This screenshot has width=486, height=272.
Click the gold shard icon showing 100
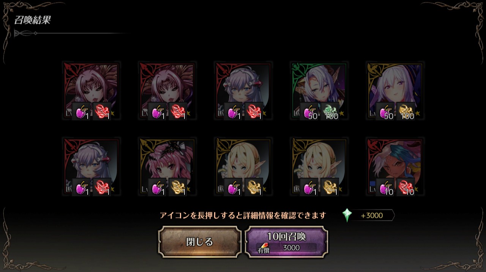coord(406,112)
